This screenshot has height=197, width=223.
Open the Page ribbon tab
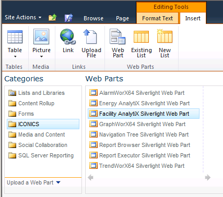(122, 18)
